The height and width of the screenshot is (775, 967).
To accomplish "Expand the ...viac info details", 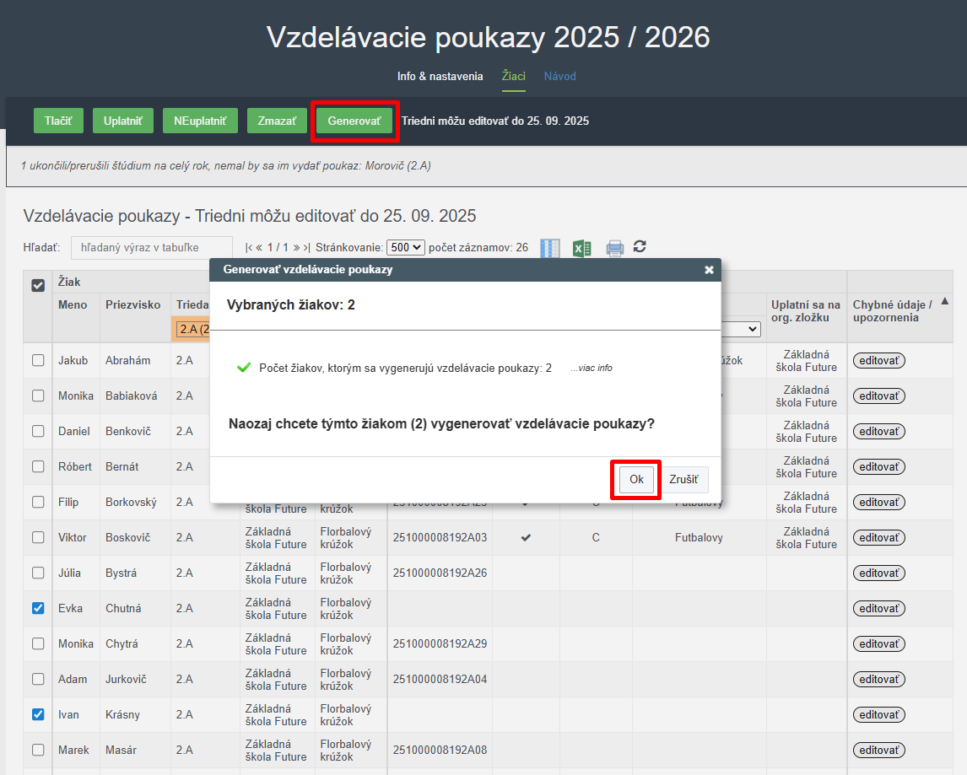I will [591, 369].
